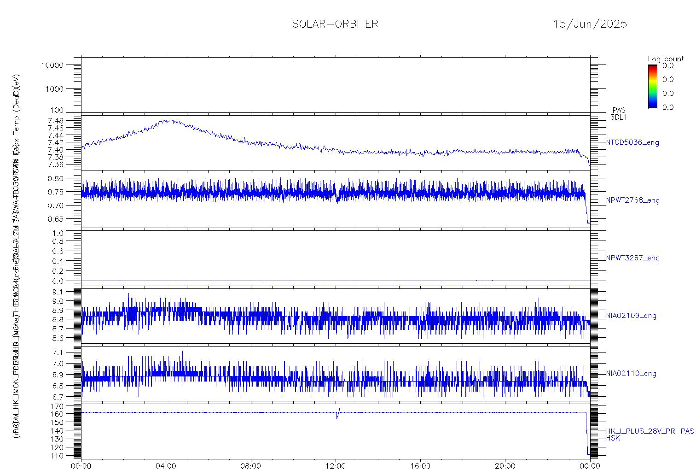
Task: Click the 08:00 time axis tick
Action: (251, 465)
